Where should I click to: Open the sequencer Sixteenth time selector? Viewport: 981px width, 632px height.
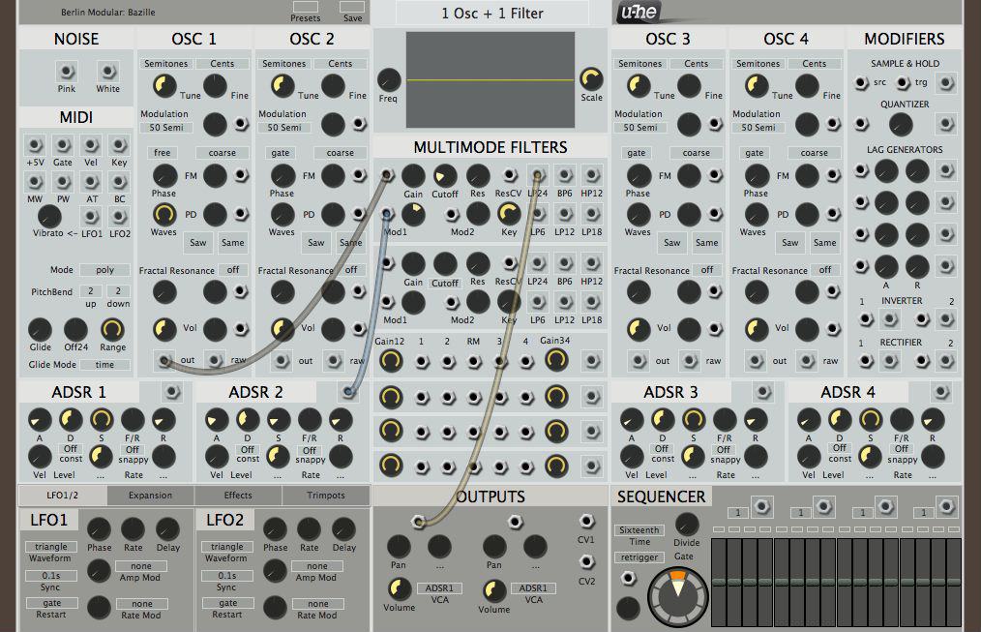(x=639, y=530)
